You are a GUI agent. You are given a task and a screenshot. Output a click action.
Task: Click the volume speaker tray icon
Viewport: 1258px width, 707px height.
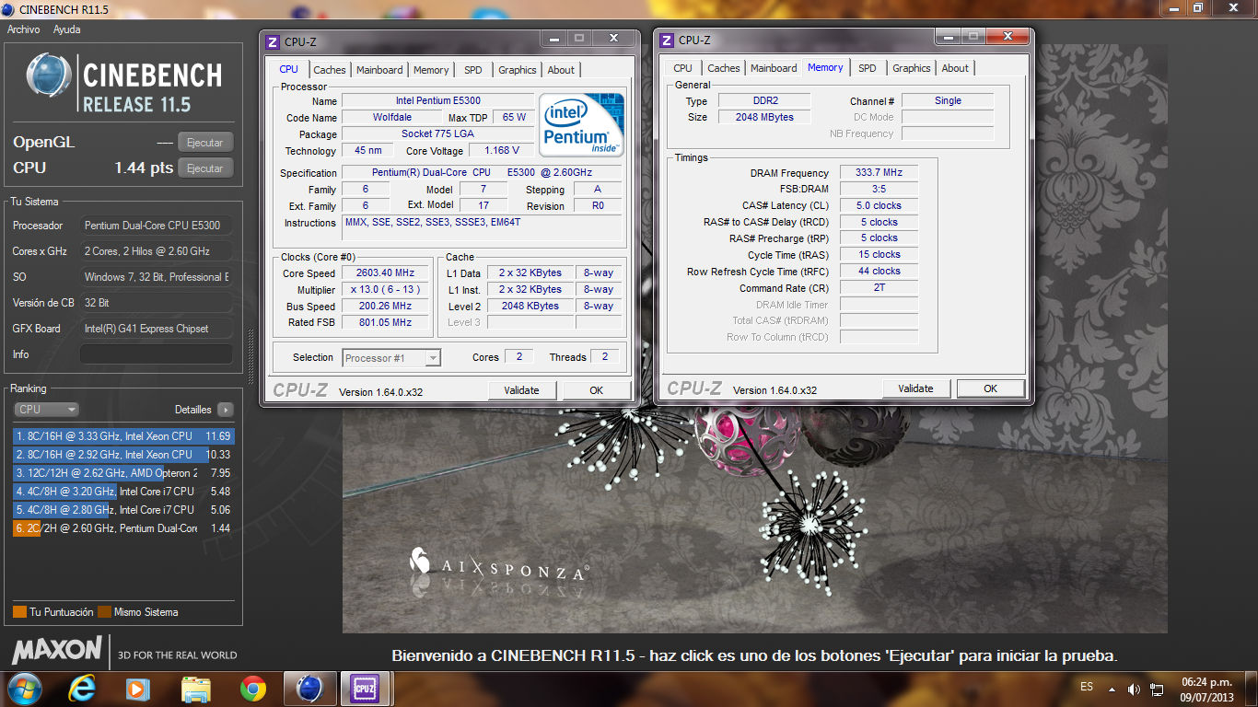[x=1133, y=689]
